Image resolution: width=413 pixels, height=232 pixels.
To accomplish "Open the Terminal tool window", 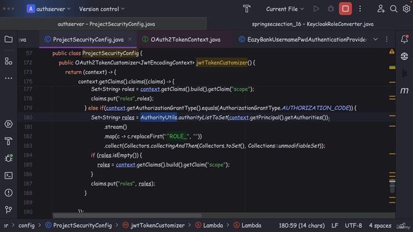I will tap(8, 175).
